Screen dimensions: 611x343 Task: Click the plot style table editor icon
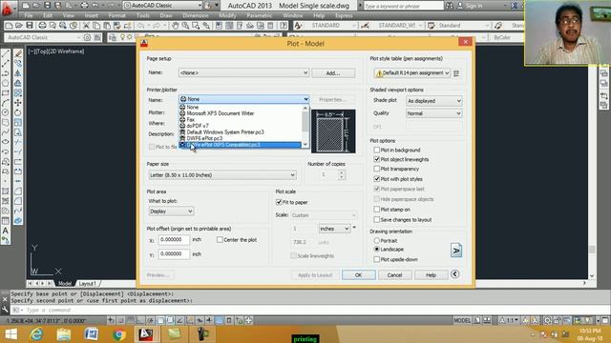click(x=456, y=73)
